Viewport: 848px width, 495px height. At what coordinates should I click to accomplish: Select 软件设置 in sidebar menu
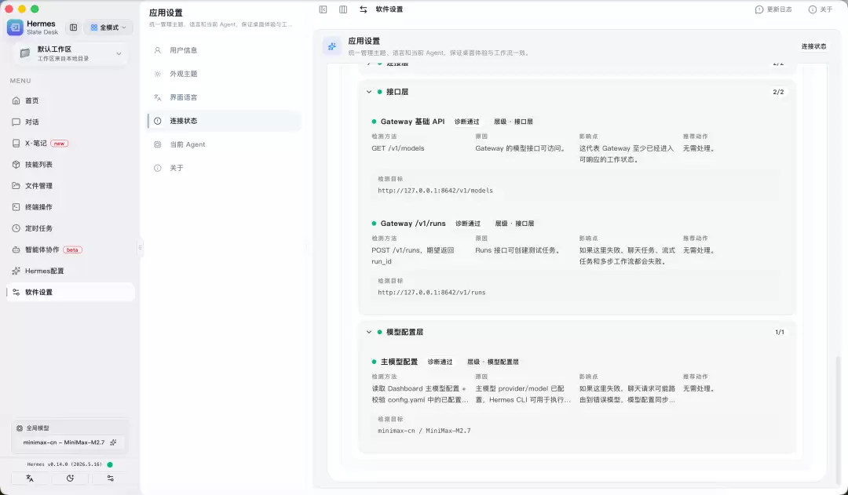point(71,293)
